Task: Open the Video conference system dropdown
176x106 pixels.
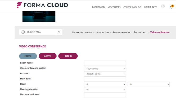Action: click(x=105, y=69)
